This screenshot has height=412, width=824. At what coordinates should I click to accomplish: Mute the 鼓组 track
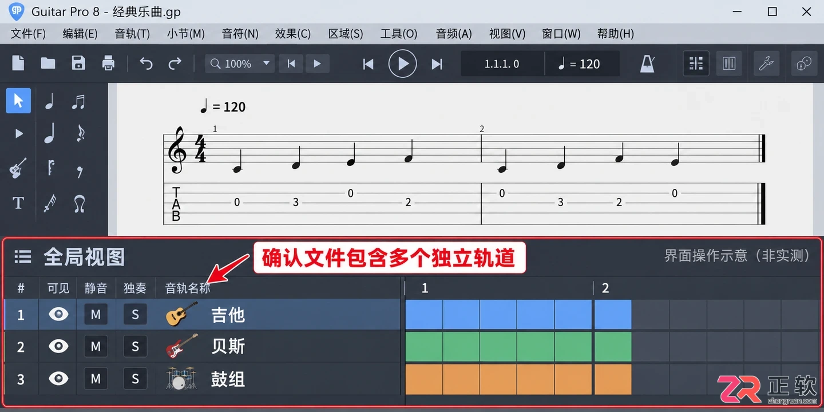[x=96, y=378]
